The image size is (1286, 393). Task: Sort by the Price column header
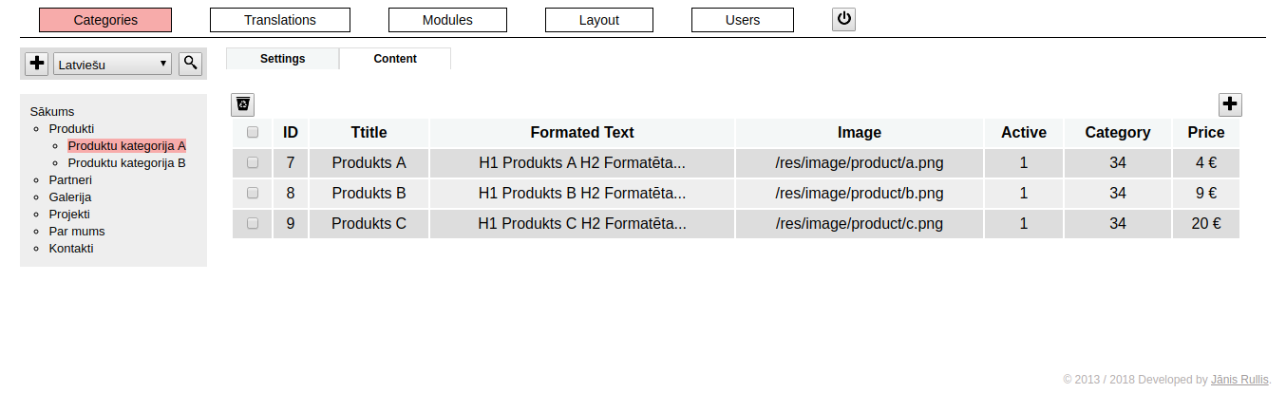1206,133
